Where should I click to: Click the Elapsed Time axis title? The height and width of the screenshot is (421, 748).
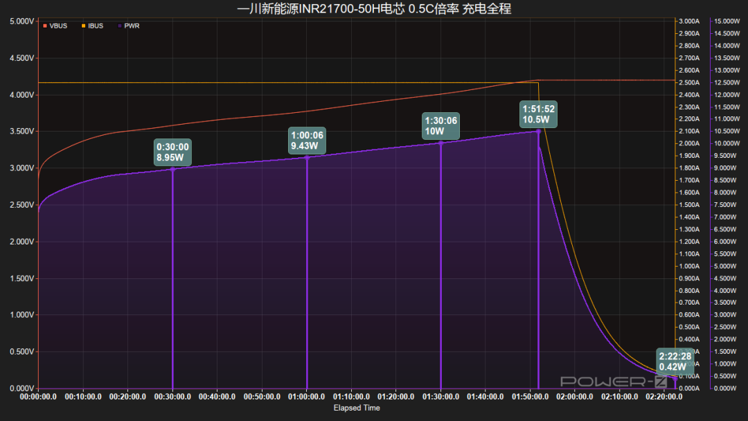click(357, 408)
